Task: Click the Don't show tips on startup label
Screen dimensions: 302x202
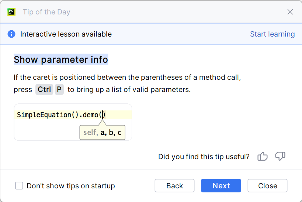Action: click(x=70, y=186)
